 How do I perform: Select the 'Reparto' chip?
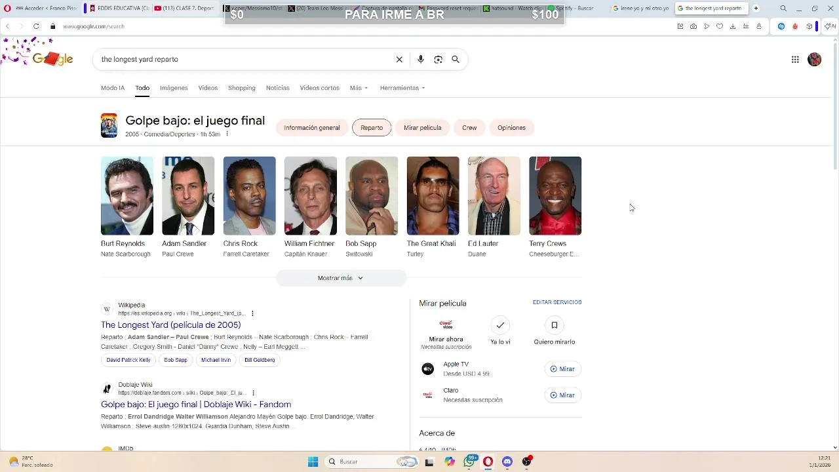pos(372,128)
